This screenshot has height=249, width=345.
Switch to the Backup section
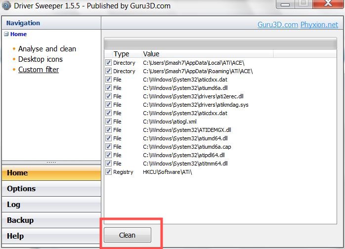tap(51, 220)
